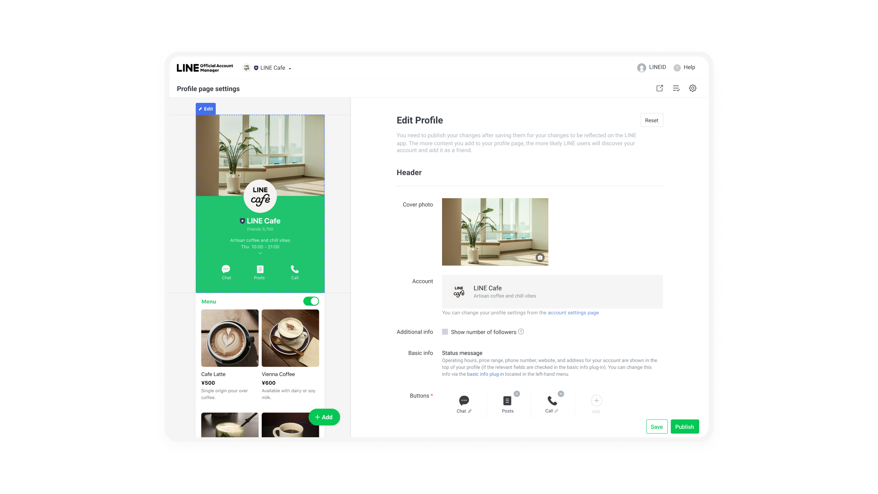Image resolution: width=878 pixels, height=494 pixels.
Task: Open the account settings page link
Action: coord(573,313)
